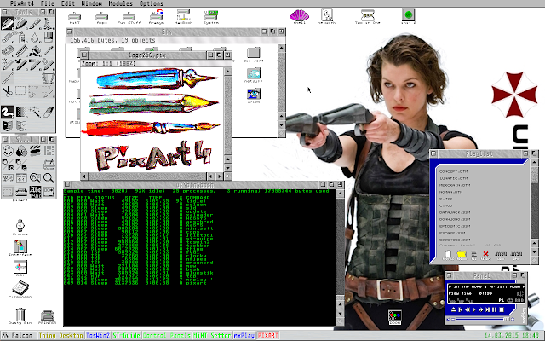
Task: Click the "Zoom: 1:1 (100%)" status text
Action: click(x=108, y=64)
